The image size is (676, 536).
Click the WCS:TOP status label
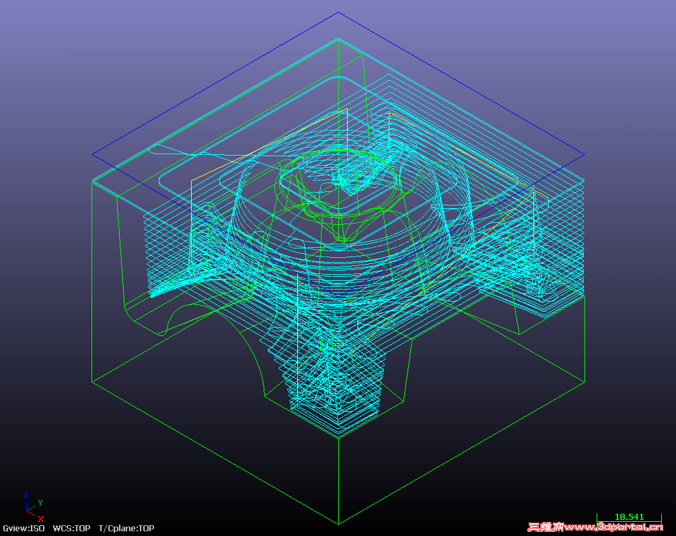[x=71, y=528]
